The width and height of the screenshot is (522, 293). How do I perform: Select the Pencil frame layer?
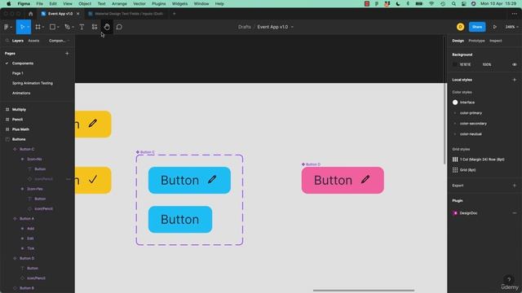click(x=17, y=120)
